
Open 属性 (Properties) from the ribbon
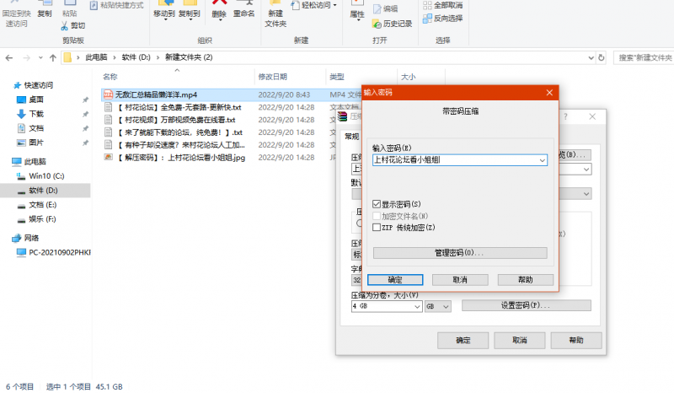pos(356,10)
